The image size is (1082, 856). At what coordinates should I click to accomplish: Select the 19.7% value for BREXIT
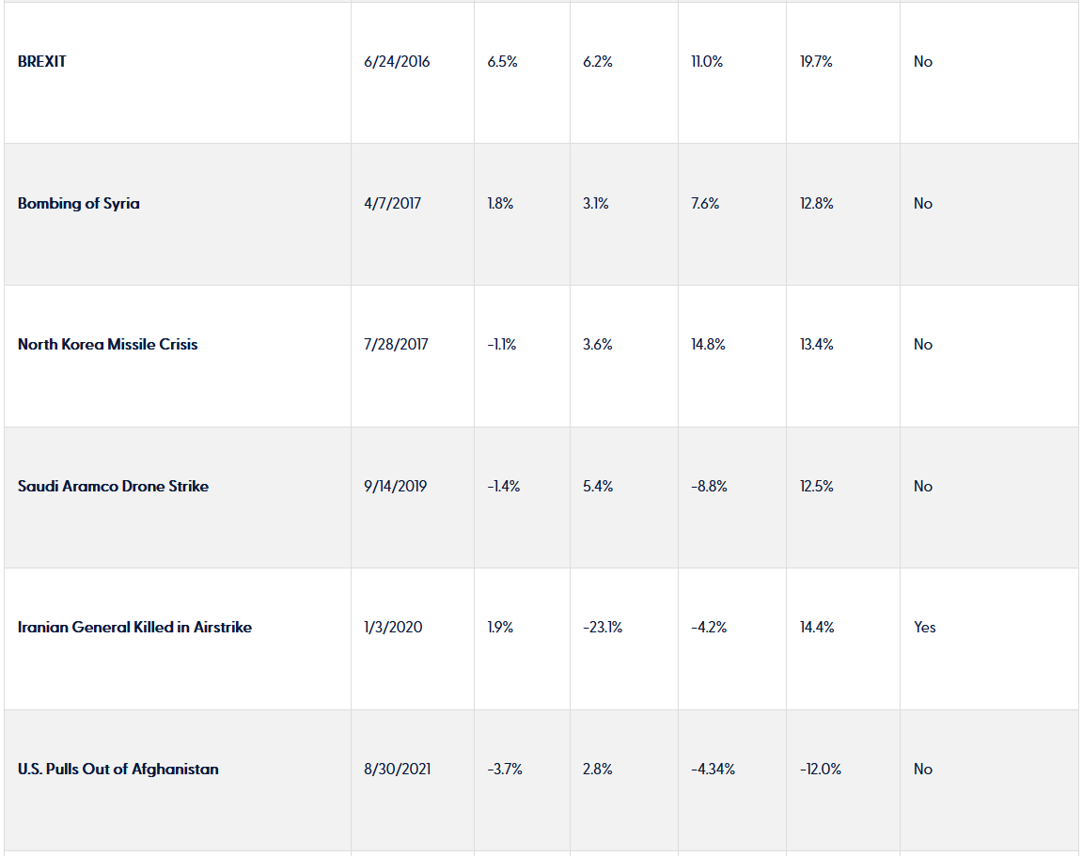(x=816, y=62)
